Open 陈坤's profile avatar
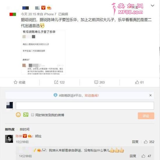This screenshot has height=160, width=160. pyautogui.click(x=9, y=139)
